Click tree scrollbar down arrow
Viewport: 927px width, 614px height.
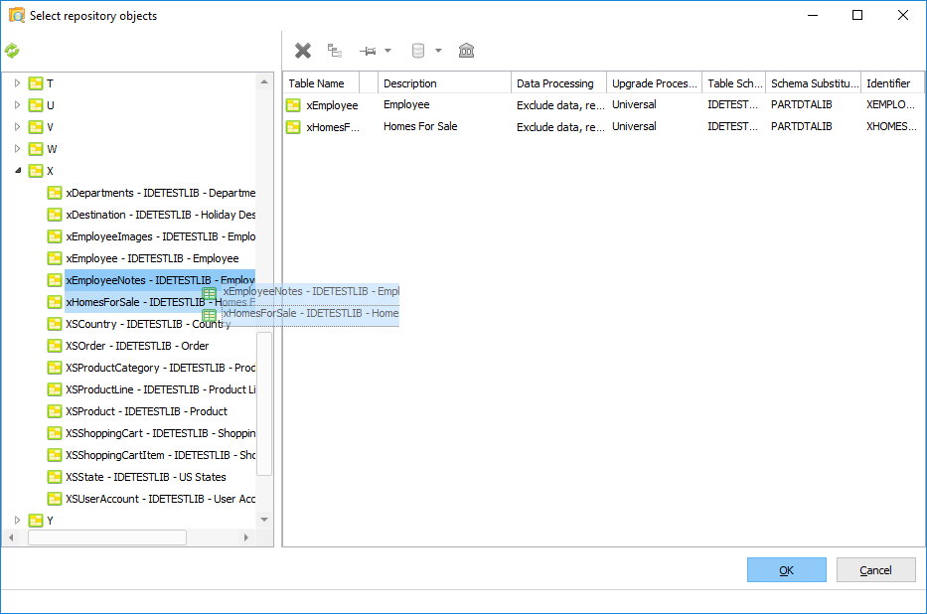(x=264, y=520)
